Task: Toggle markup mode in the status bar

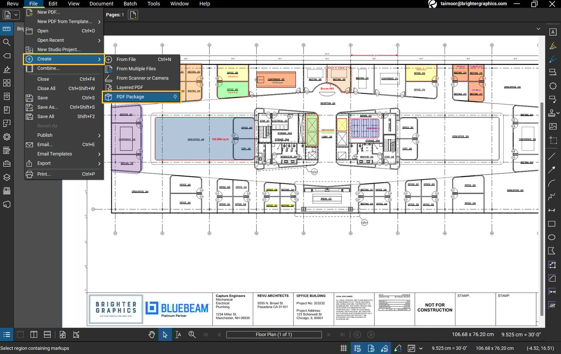Action: [385, 348]
